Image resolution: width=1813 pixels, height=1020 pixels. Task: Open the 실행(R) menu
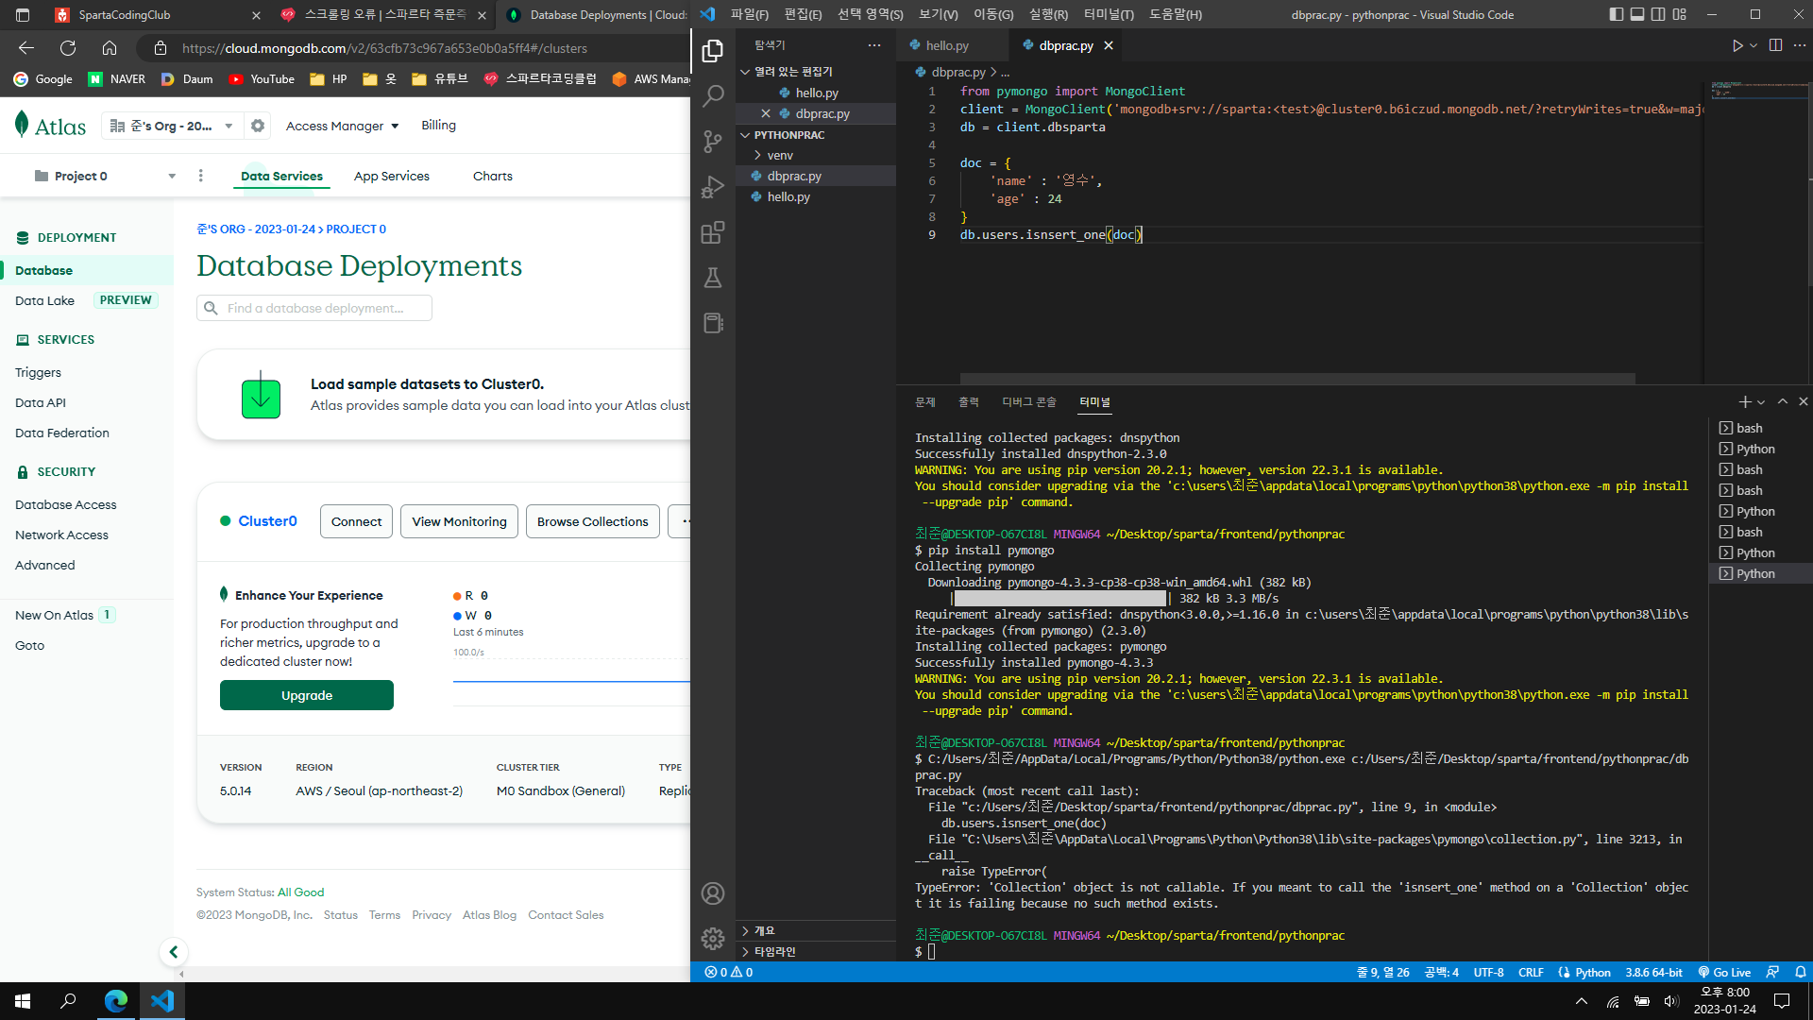(1048, 14)
